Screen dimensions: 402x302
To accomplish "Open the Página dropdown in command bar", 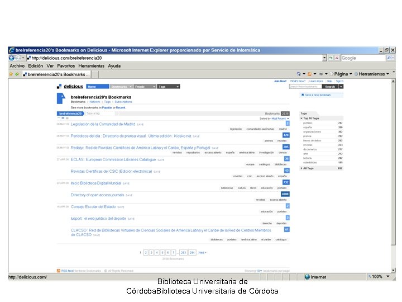I will click(x=341, y=74).
